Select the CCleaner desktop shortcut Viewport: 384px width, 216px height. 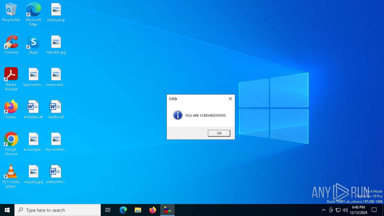(x=11, y=45)
